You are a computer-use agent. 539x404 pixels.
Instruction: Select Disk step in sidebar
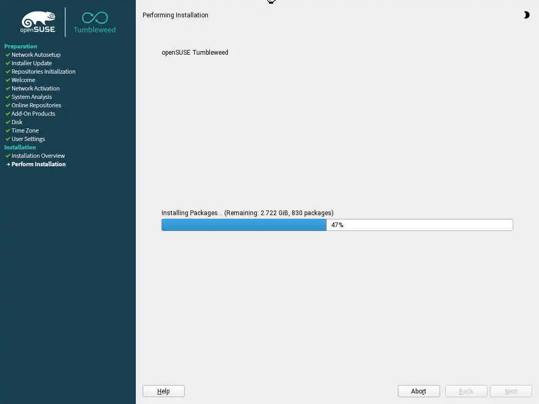[x=17, y=122]
